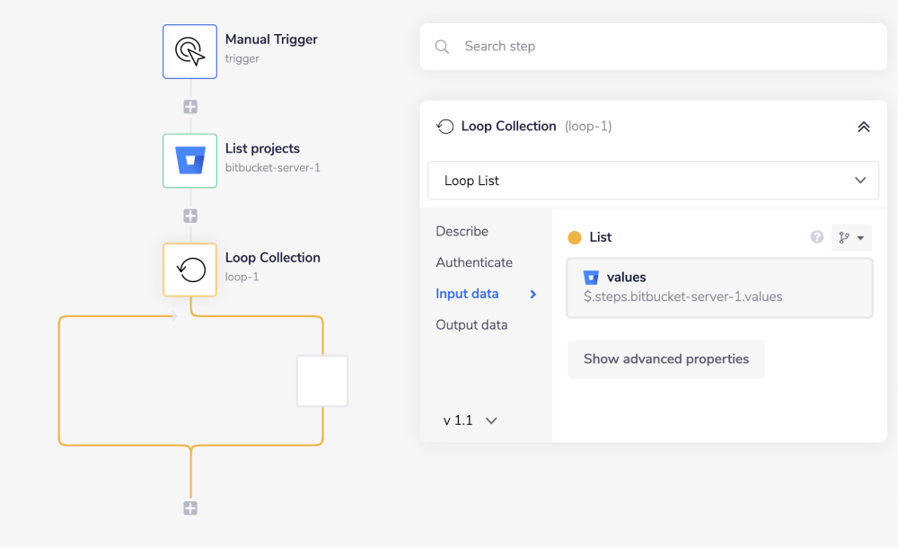Select the Bitbucket icon on List projects step

click(189, 161)
